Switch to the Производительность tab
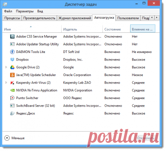The image size is (166, 151). coord(39,18)
